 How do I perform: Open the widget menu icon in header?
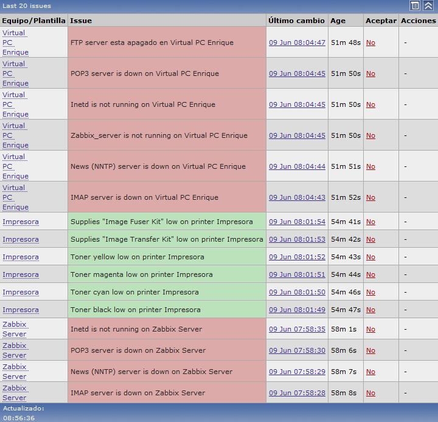pos(415,5)
